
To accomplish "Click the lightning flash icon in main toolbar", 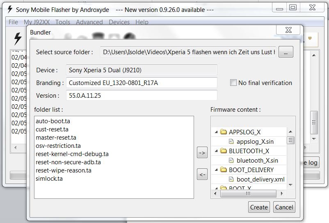I will tap(18, 39).
